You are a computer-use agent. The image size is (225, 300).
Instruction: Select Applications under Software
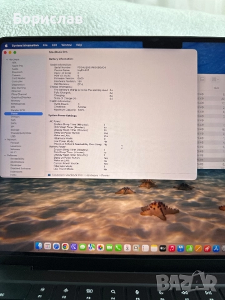[x=17, y=162]
